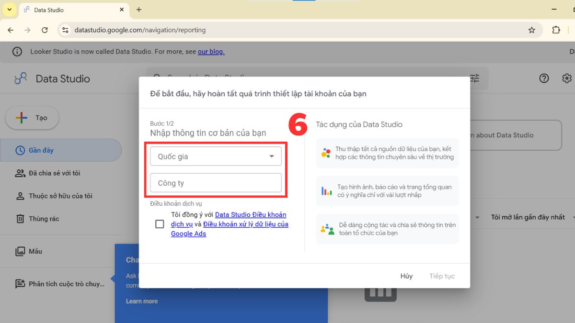
Task: Click the Tạo create button
Action: 32,118
